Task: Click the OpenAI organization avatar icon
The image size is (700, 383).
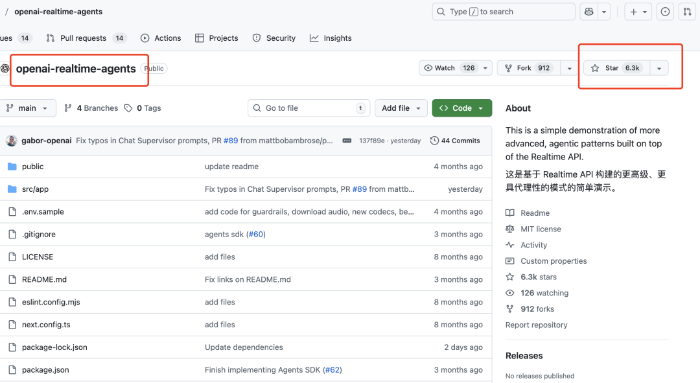Action: (x=5, y=68)
